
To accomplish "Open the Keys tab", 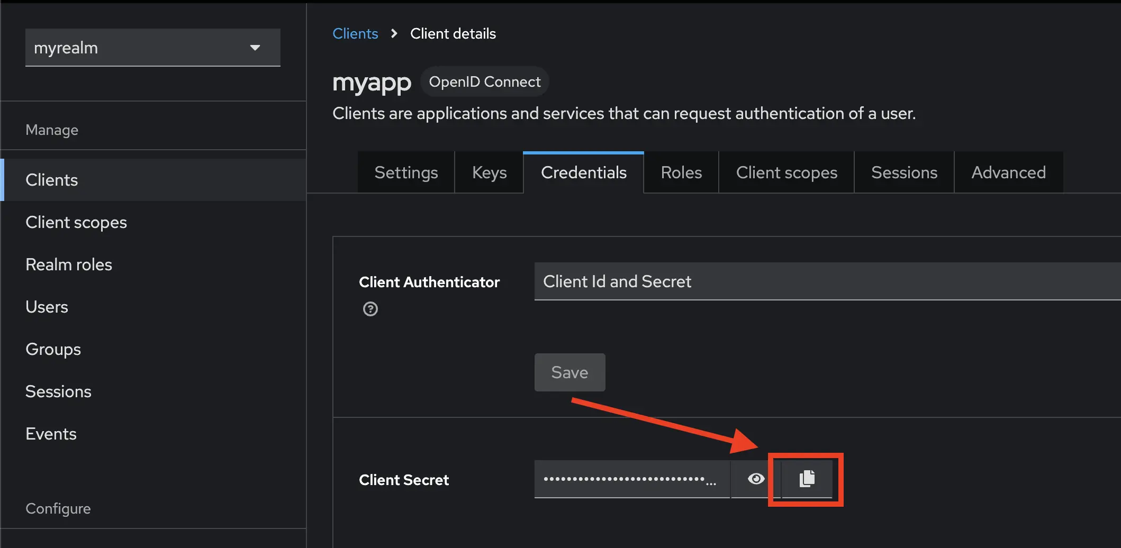I will 489,172.
